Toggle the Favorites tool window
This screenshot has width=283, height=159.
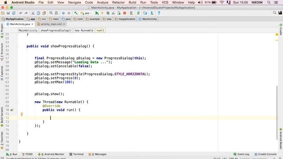pos(2,140)
